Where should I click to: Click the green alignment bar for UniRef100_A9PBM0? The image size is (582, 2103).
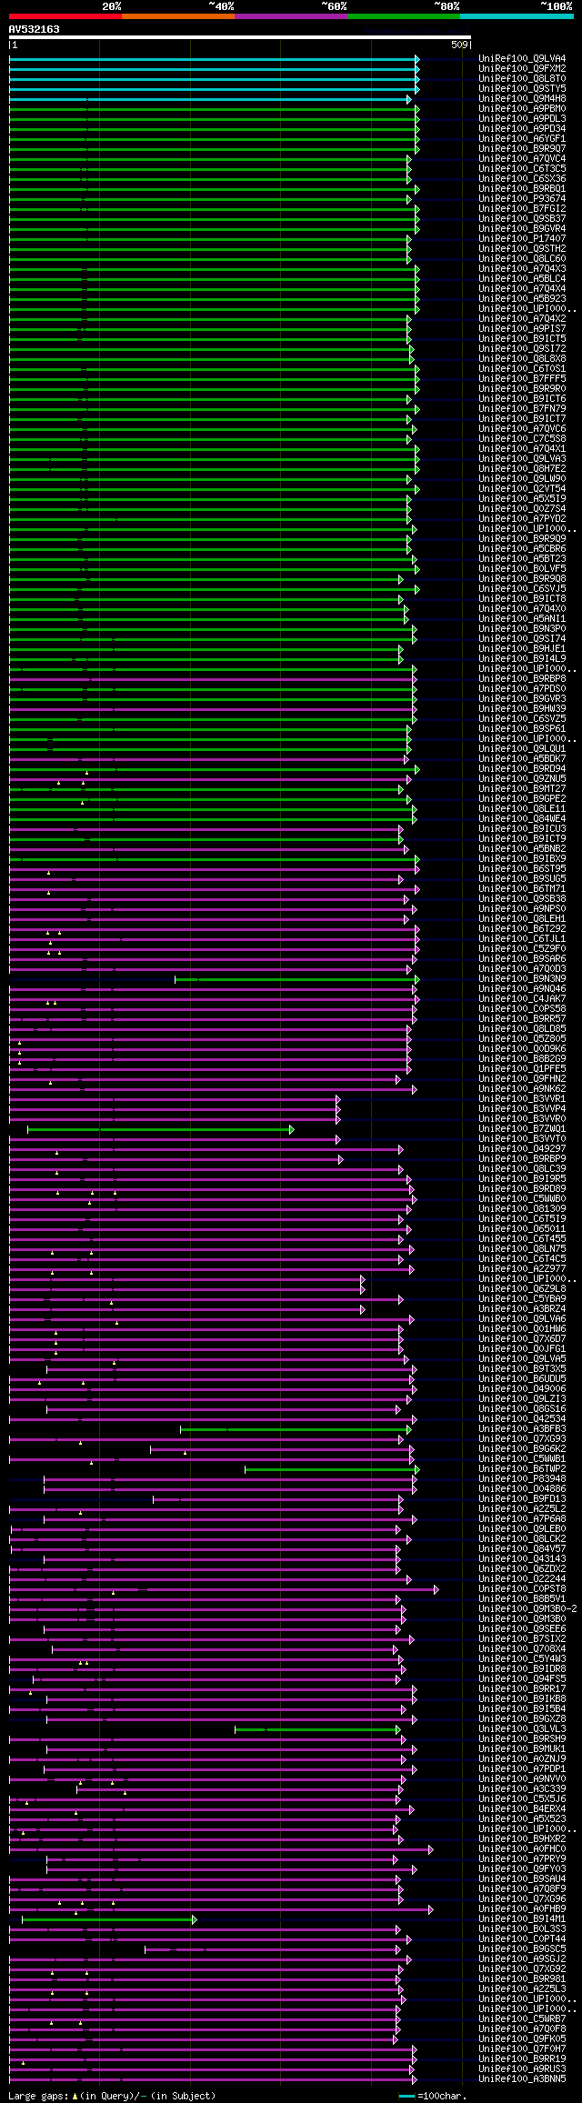(x=214, y=109)
